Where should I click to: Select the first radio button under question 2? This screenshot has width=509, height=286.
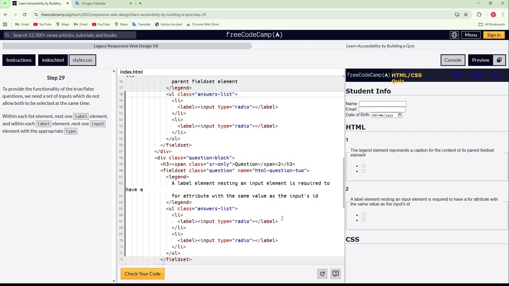[363, 214]
